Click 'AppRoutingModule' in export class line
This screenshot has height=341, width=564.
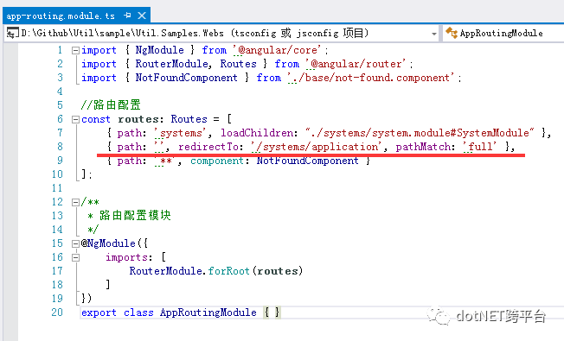pyautogui.click(x=208, y=313)
